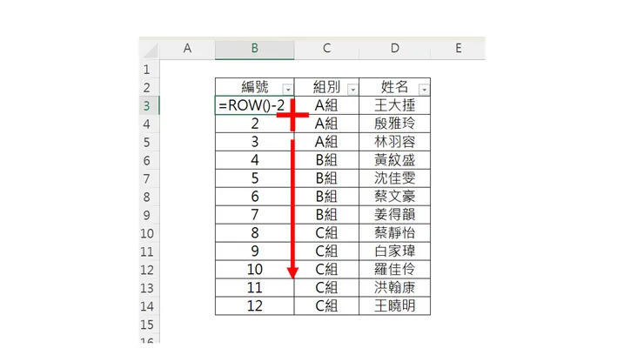644x362 pixels.
Task: Select the cell with number 12
Action: pos(255,305)
